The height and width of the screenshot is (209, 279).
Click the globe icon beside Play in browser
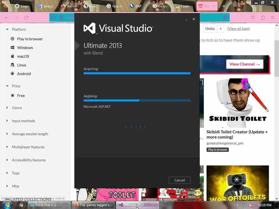(x=13, y=39)
